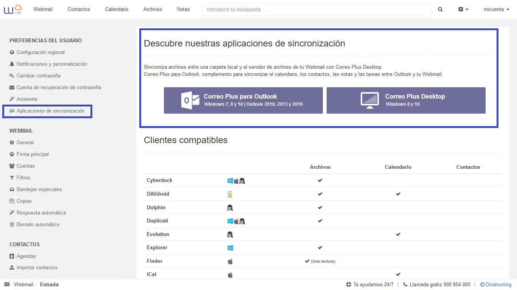Click the Duplicati row name
This screenshot has width=517, height=290.
157,221
